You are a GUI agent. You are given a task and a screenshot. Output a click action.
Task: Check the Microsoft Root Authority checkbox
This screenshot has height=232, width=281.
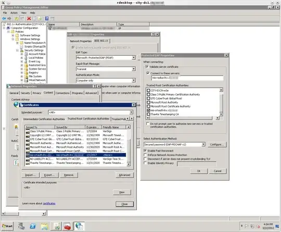point(148,102)
